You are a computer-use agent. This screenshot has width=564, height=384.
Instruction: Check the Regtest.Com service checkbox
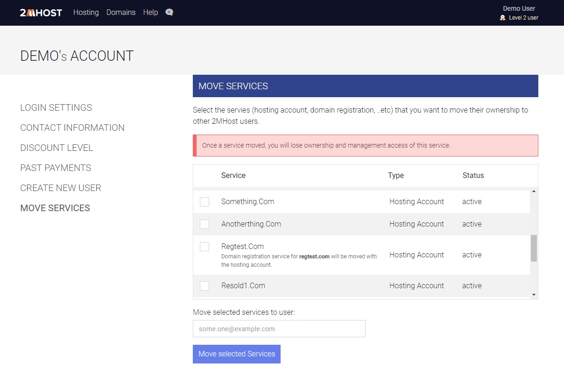pos(204,247)
